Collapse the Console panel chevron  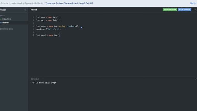(x=195, y=79)
